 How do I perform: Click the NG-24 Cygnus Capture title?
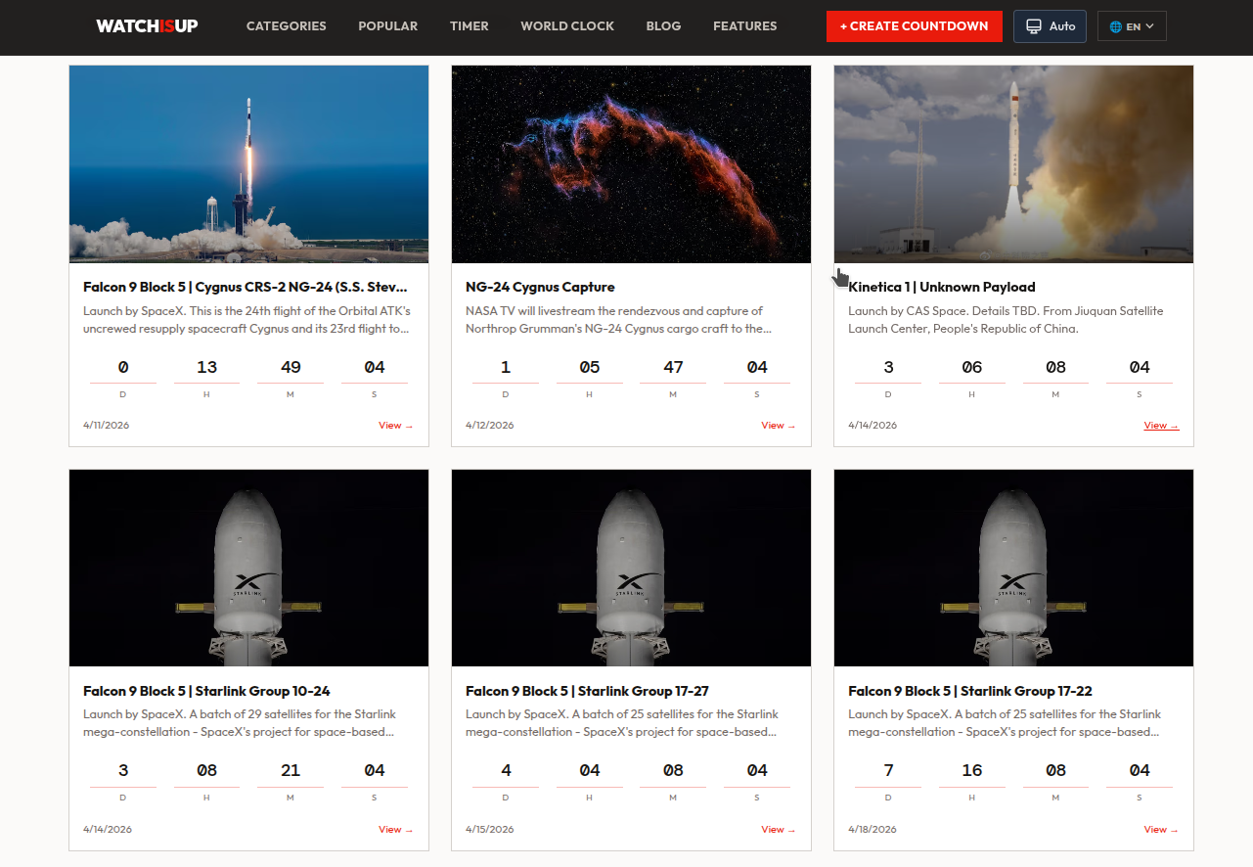coord(540,287)
